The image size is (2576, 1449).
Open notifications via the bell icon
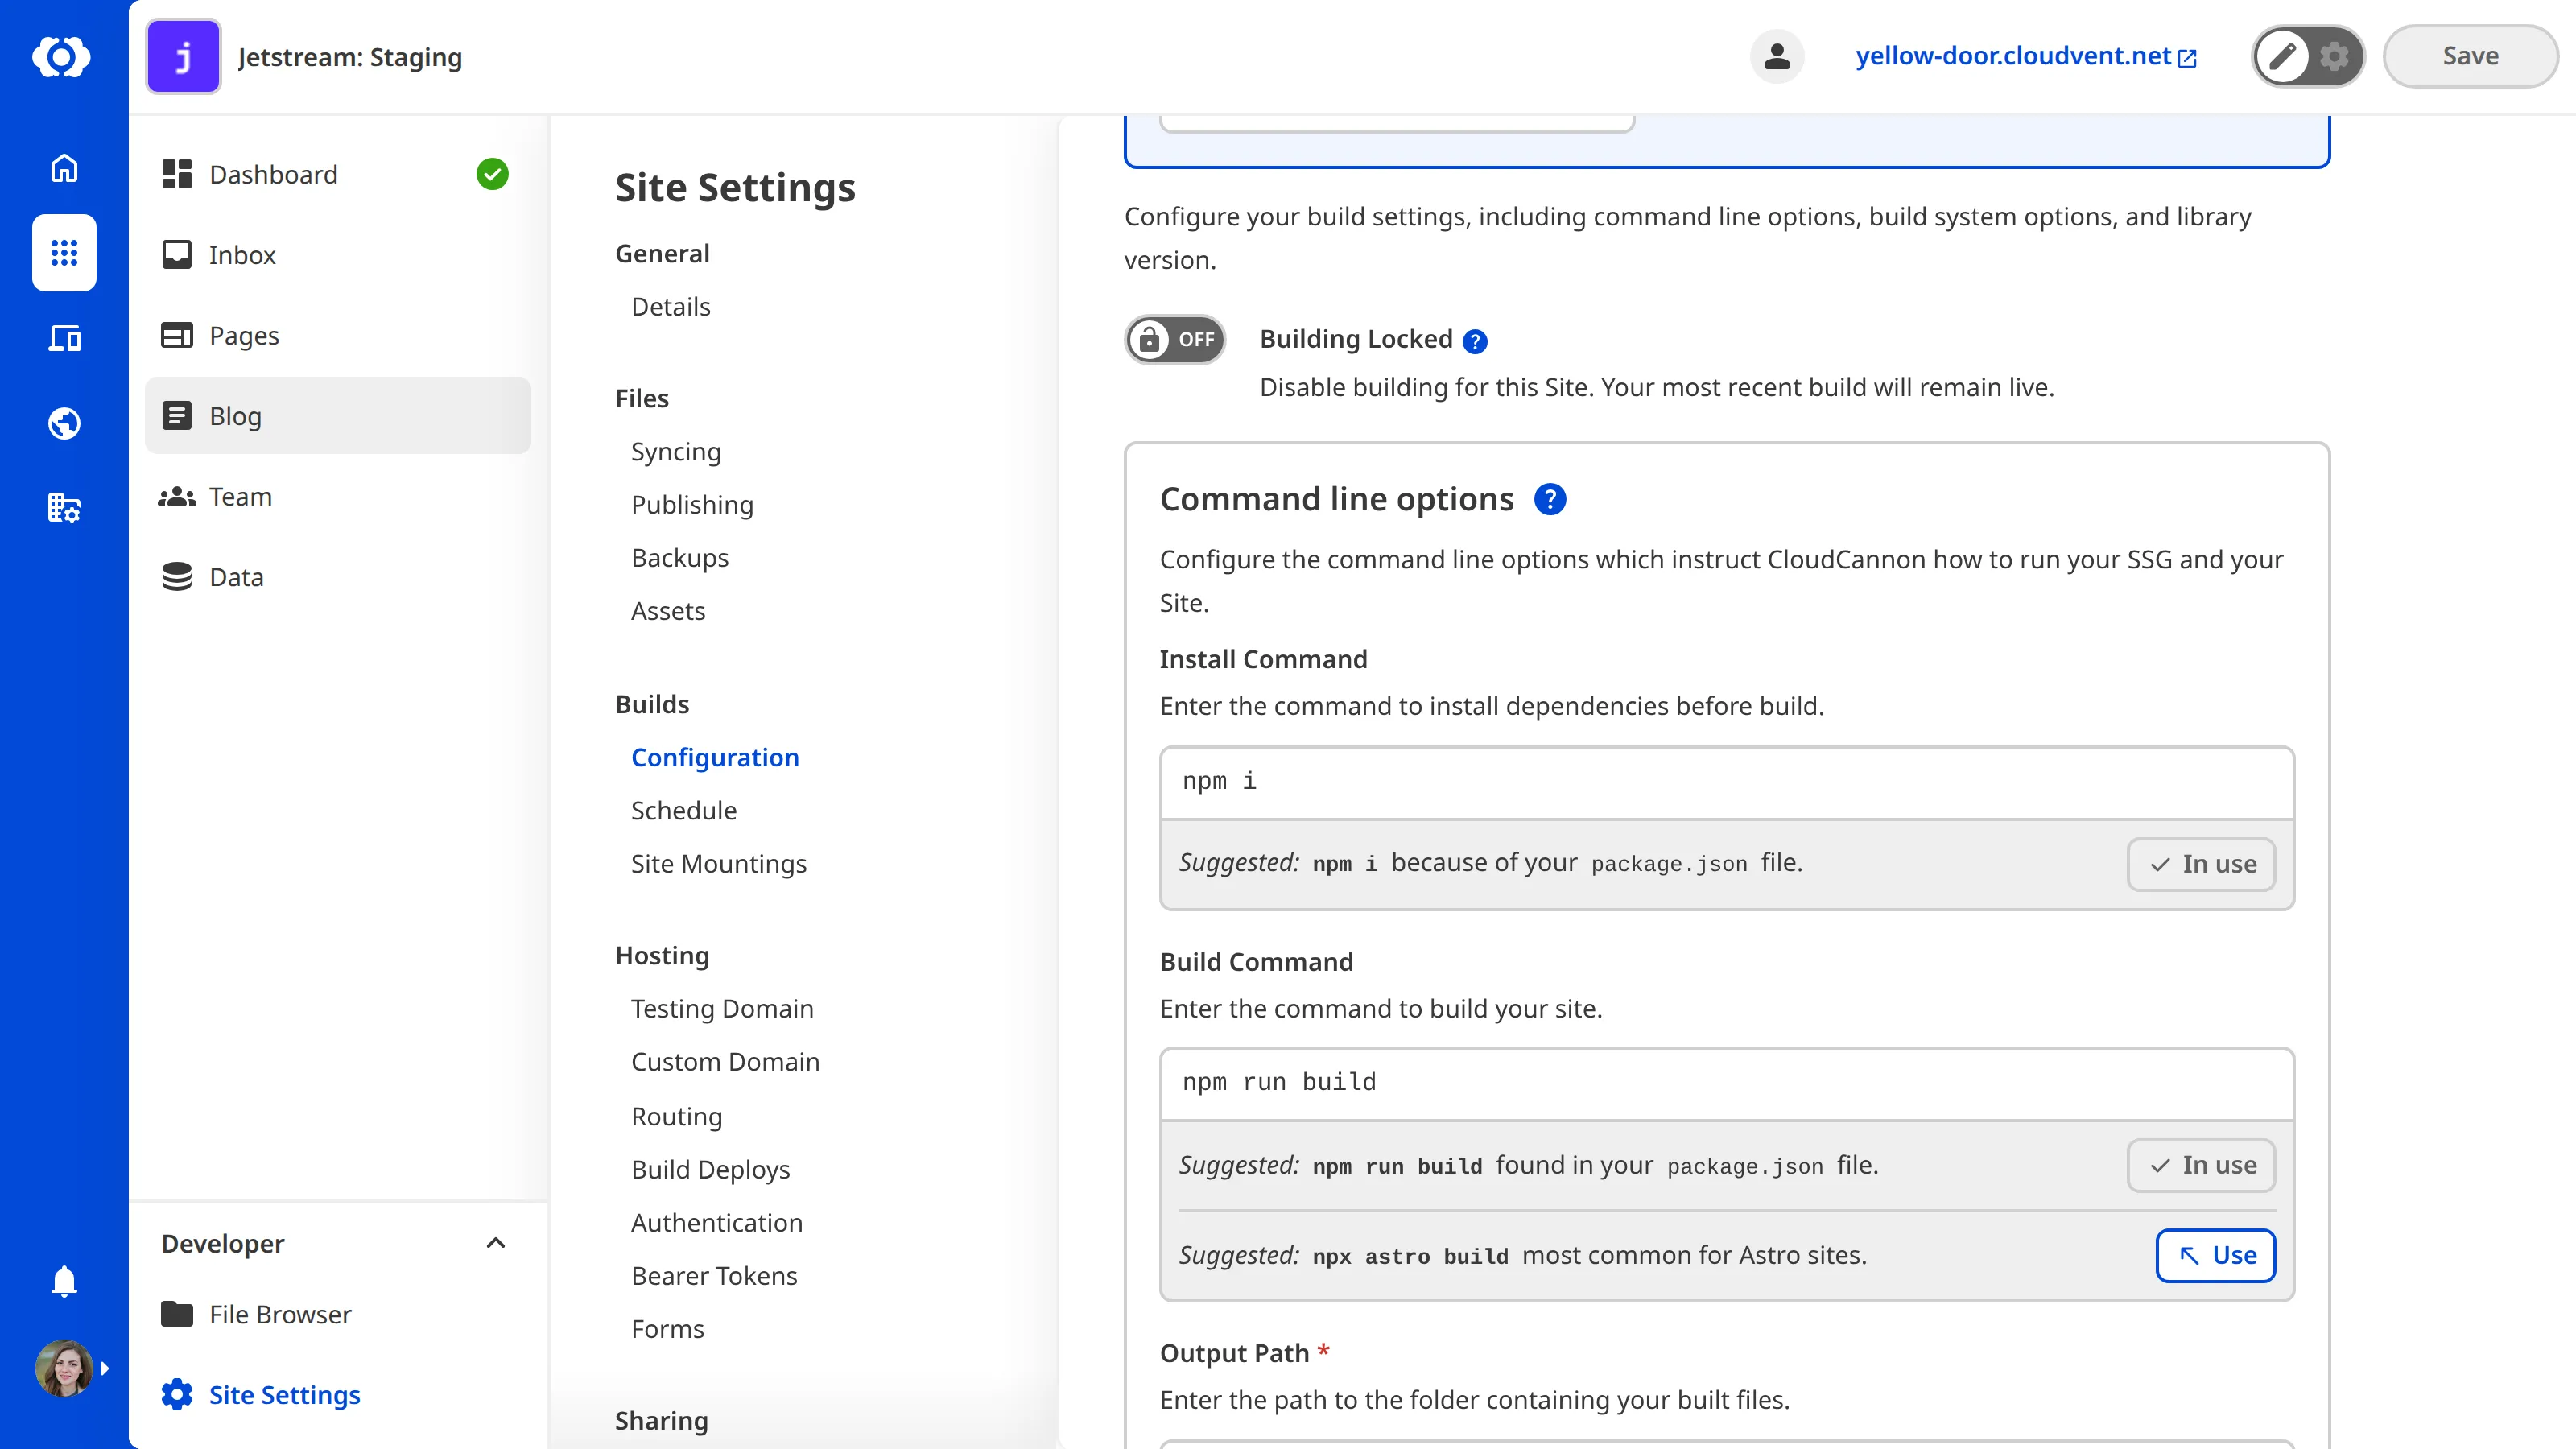pyautogui.click(x=63, y=1281)
